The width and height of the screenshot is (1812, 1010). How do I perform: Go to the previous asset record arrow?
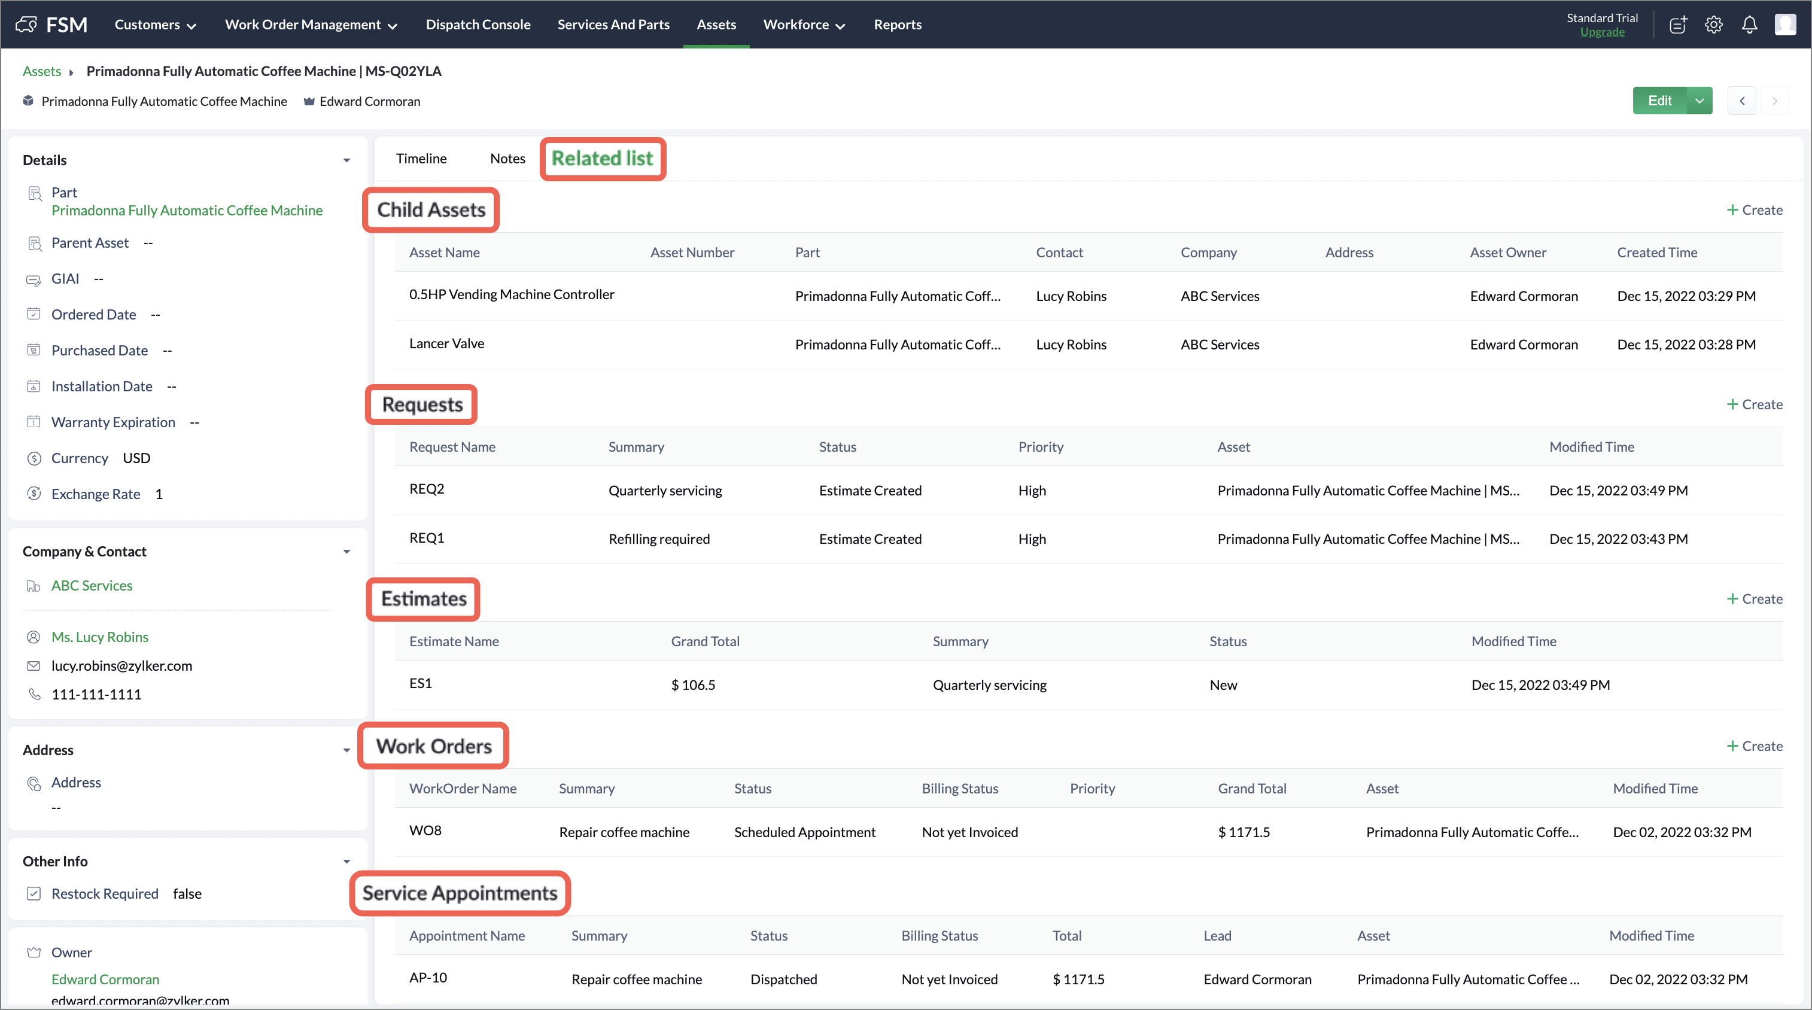click(1741, 101)
